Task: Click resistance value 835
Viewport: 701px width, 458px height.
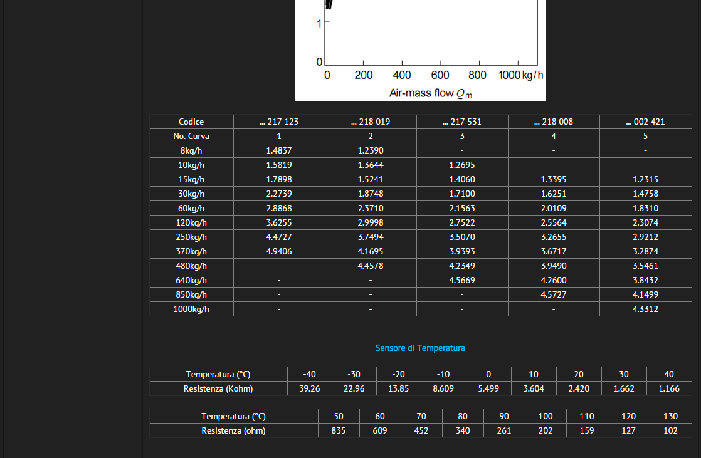Action: [339, 430]
